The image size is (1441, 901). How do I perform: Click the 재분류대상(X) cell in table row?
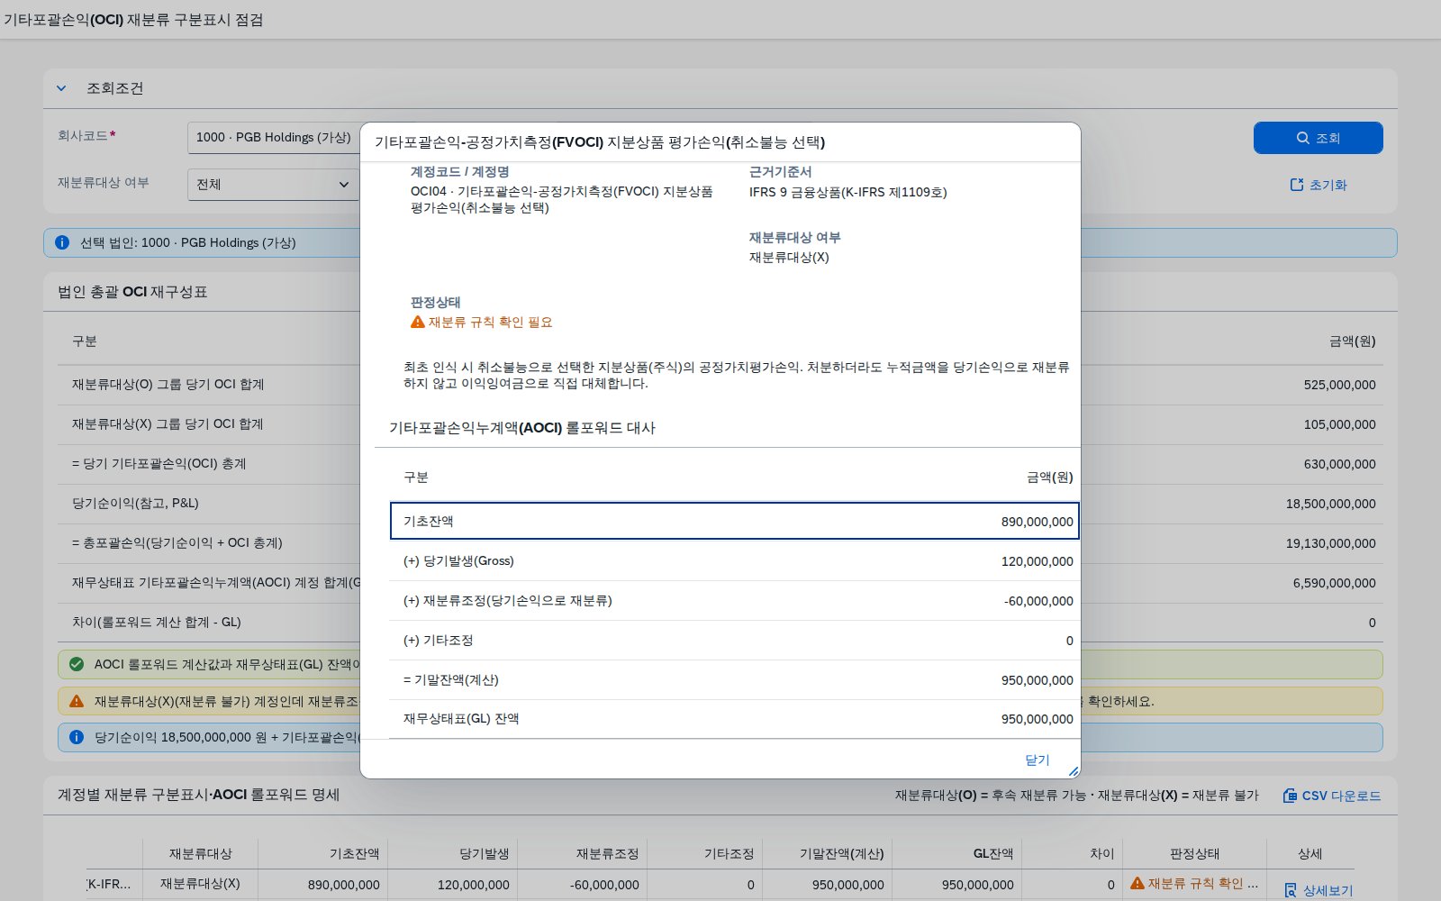(x=200, y=884)
